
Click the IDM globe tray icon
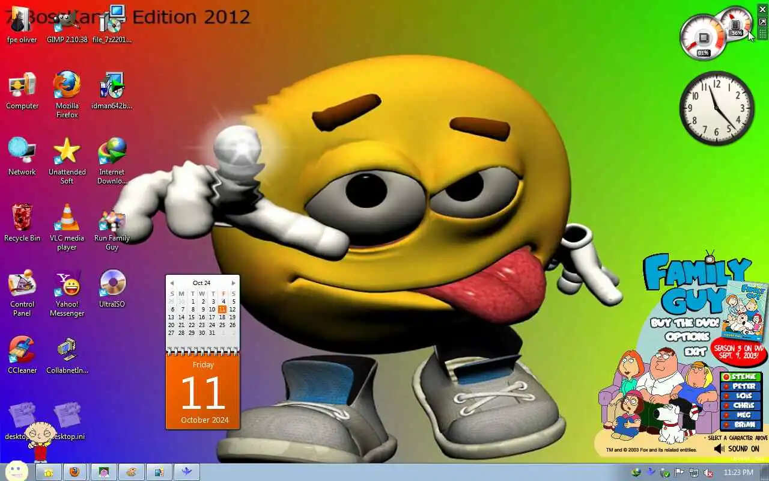tap(636, 473)
